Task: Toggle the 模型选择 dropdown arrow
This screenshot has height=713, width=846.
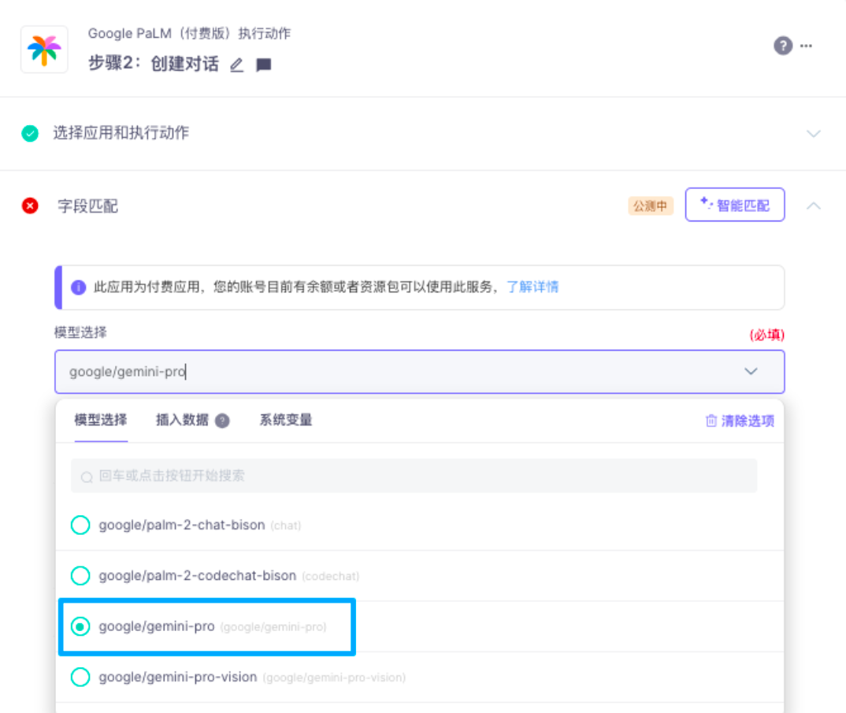Action: [x=751, y=371]
